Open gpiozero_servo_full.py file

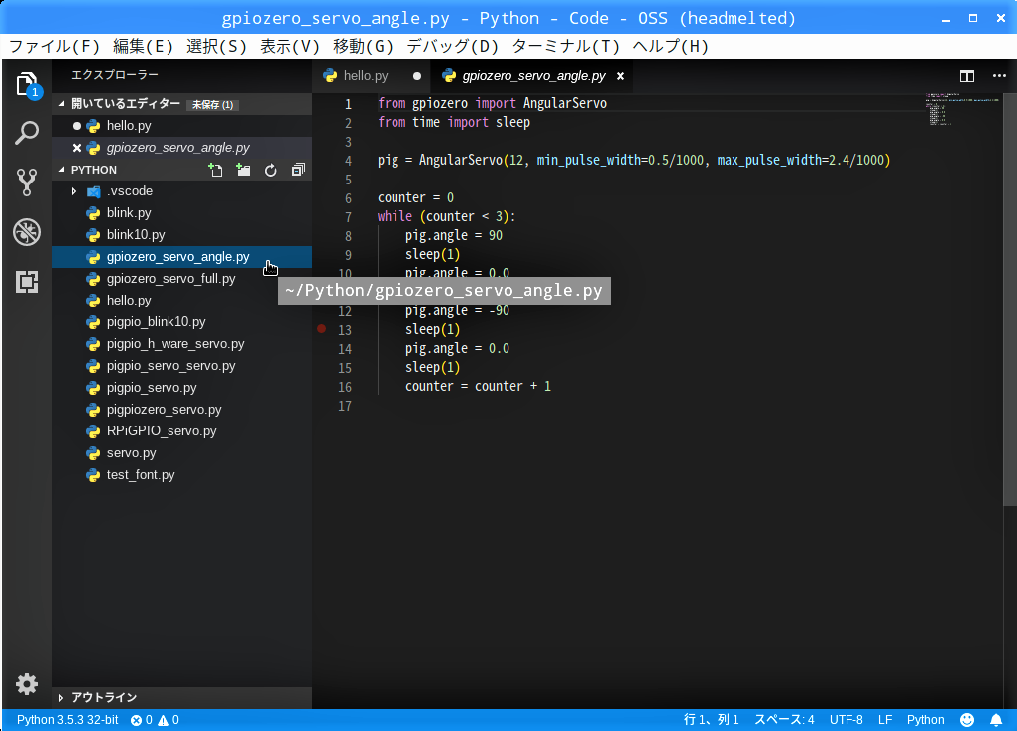pos(181,279)
